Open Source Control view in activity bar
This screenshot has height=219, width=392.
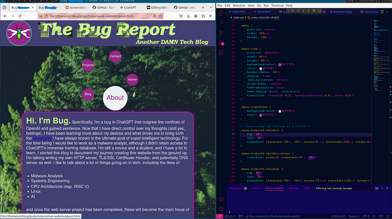tap(221, 32)
